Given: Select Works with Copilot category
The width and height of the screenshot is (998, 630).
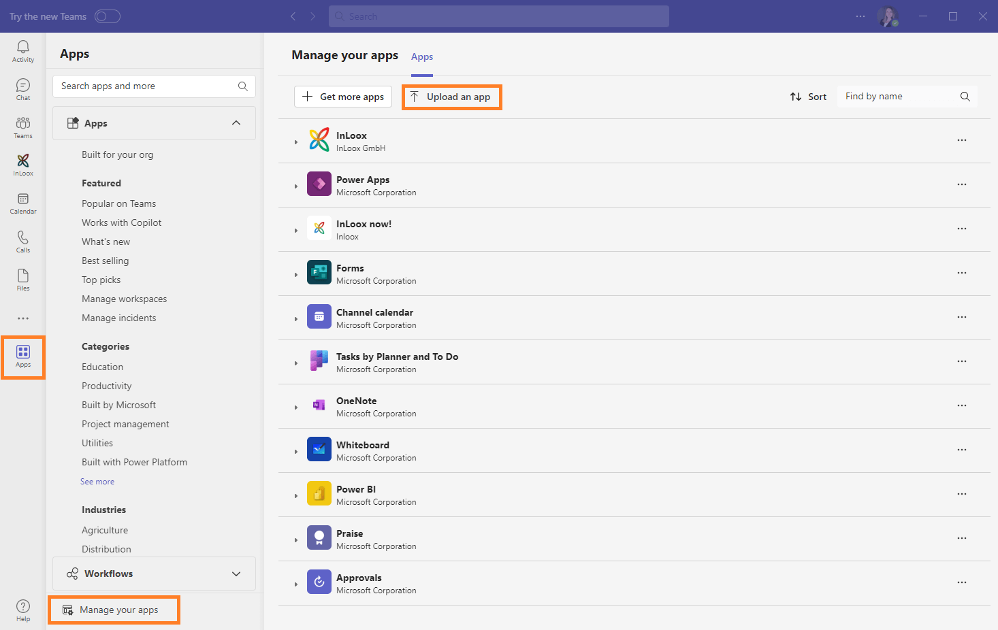Looking at the screenshot, I should tap(122, 222).
